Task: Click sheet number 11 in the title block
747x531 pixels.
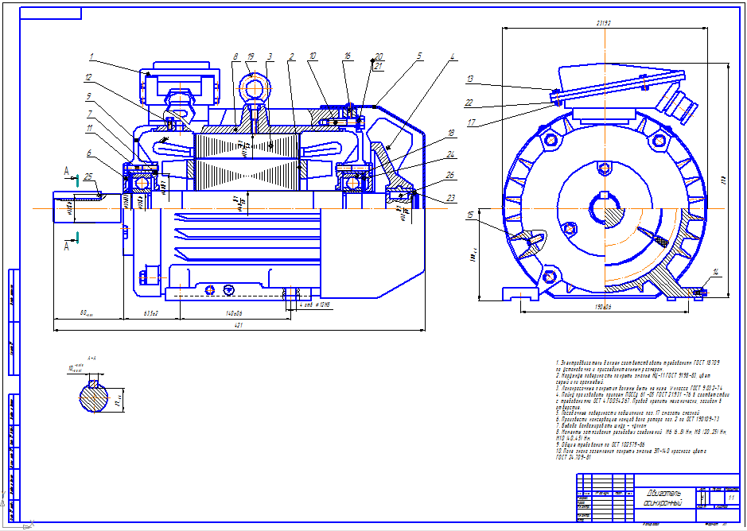Action: 732,498
